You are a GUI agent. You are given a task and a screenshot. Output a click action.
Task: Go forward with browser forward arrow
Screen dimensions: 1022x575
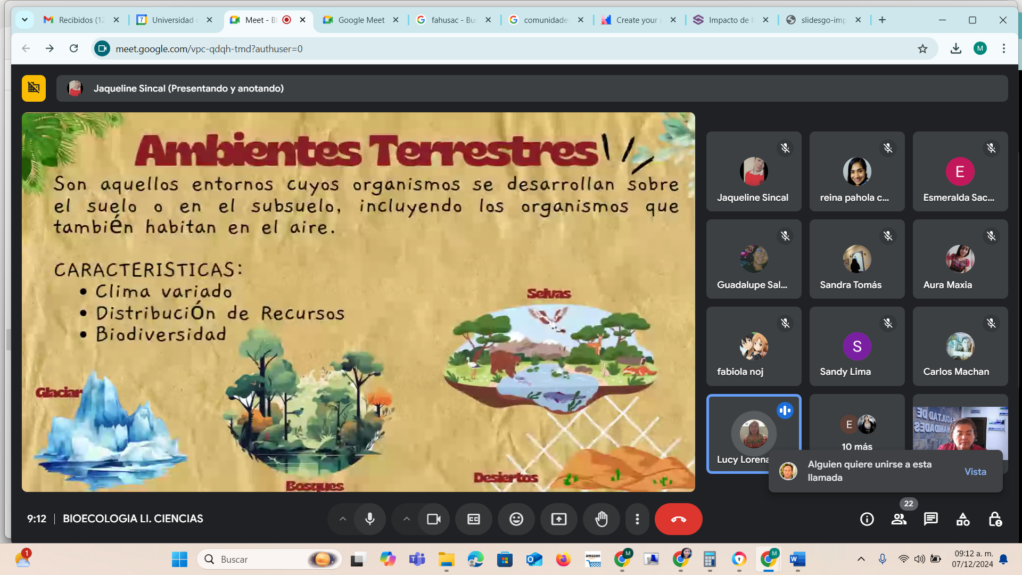point(50,48)
